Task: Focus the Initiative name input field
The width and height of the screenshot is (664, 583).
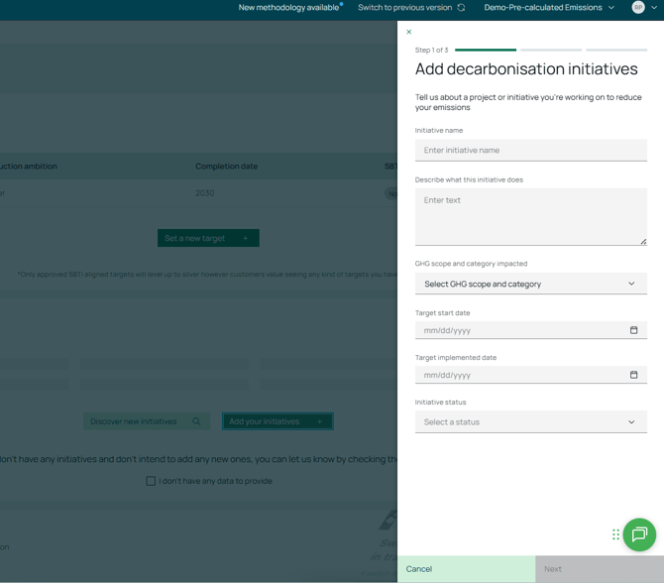Action: (x=530, y=151)
